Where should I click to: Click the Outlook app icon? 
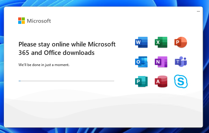coord(141,62)
